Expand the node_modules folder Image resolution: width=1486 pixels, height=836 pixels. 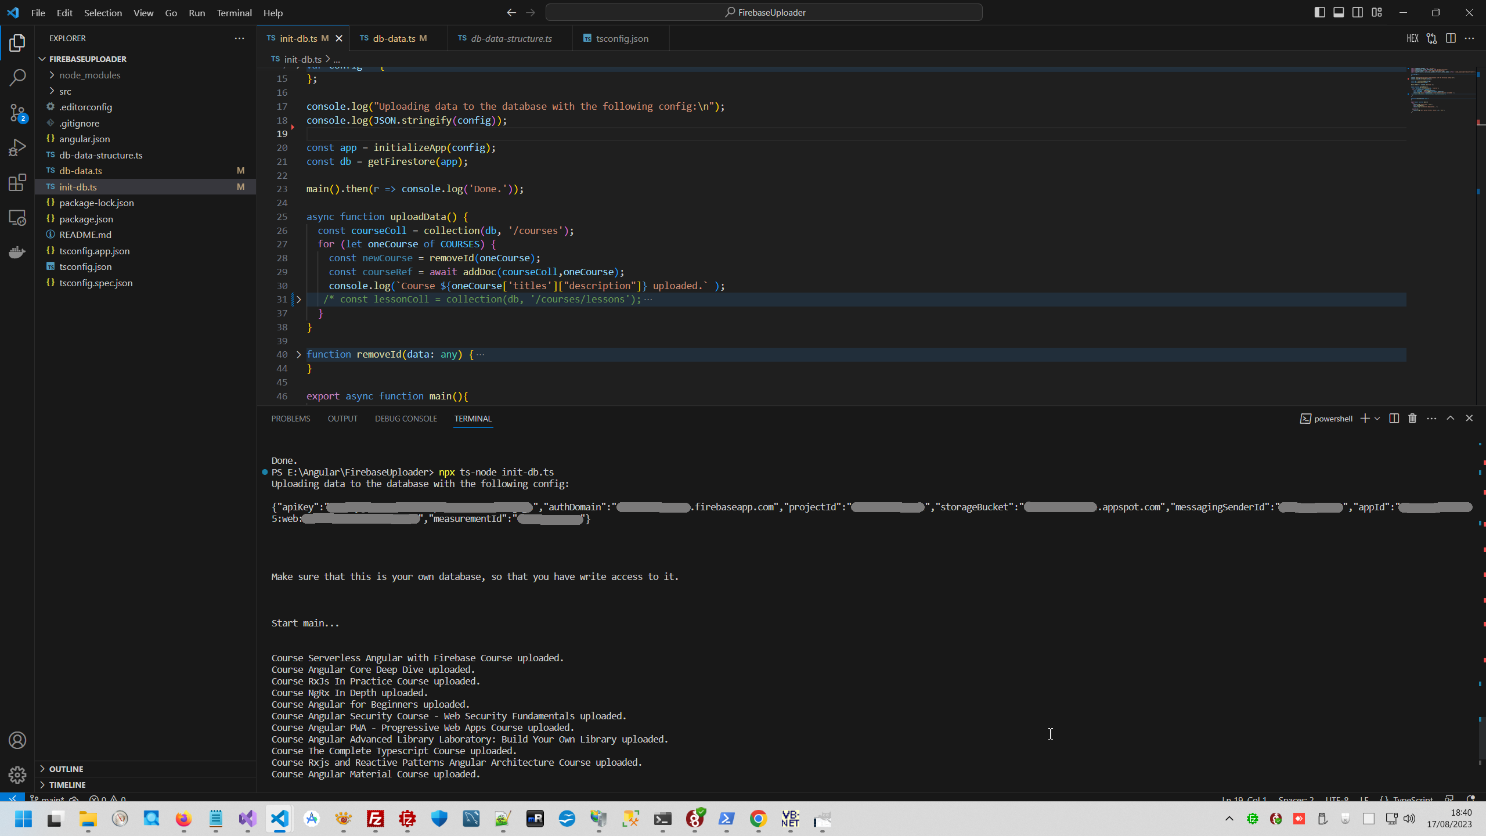click(x=89, y=75)
